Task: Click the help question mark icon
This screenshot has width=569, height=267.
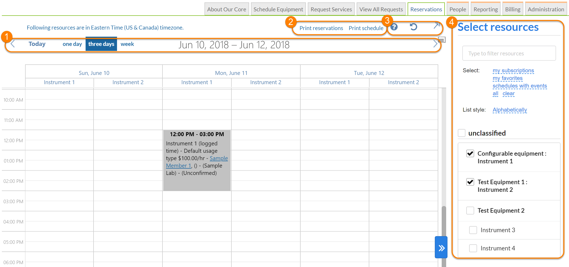Action: coord(394,27)
